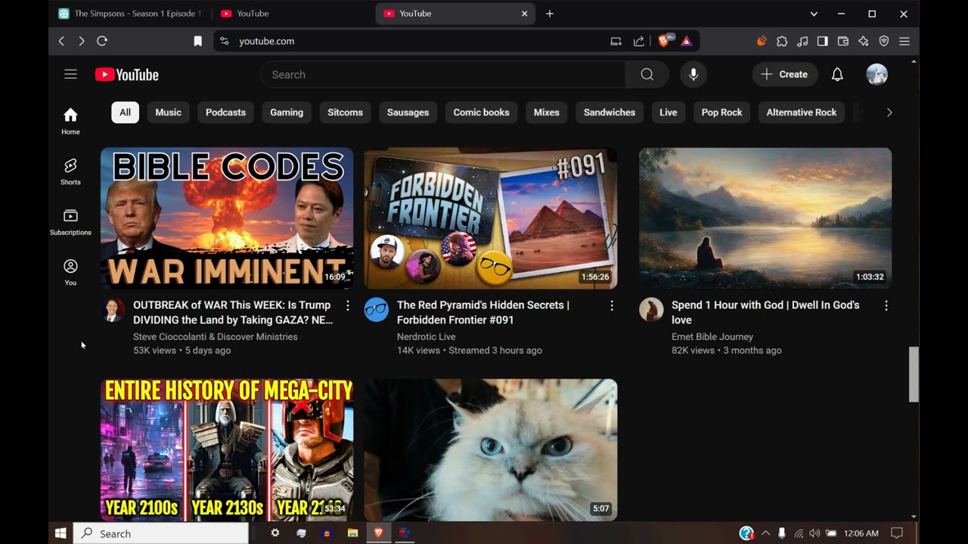Select the Mixes filter chip
This screenshot has height=544, width=968.
pos(546,113)
